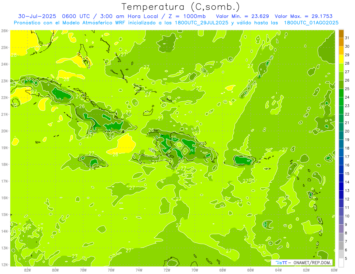Click the valid-until time '1800UTC_01AGO2025'
Viewport: 355px width, 274px height.
311,23
